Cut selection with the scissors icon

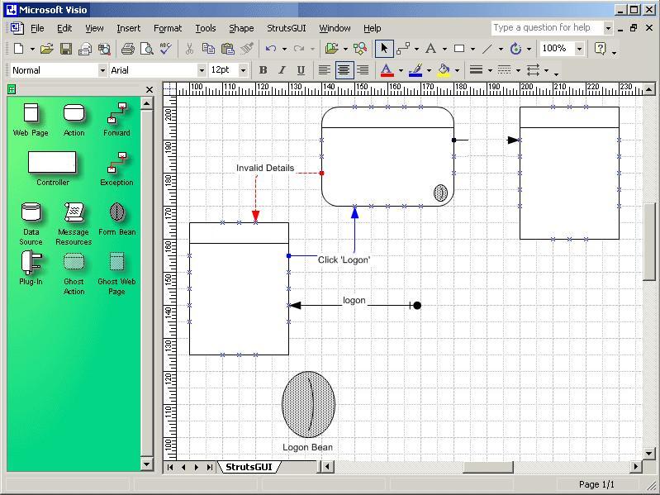(189, 49)
